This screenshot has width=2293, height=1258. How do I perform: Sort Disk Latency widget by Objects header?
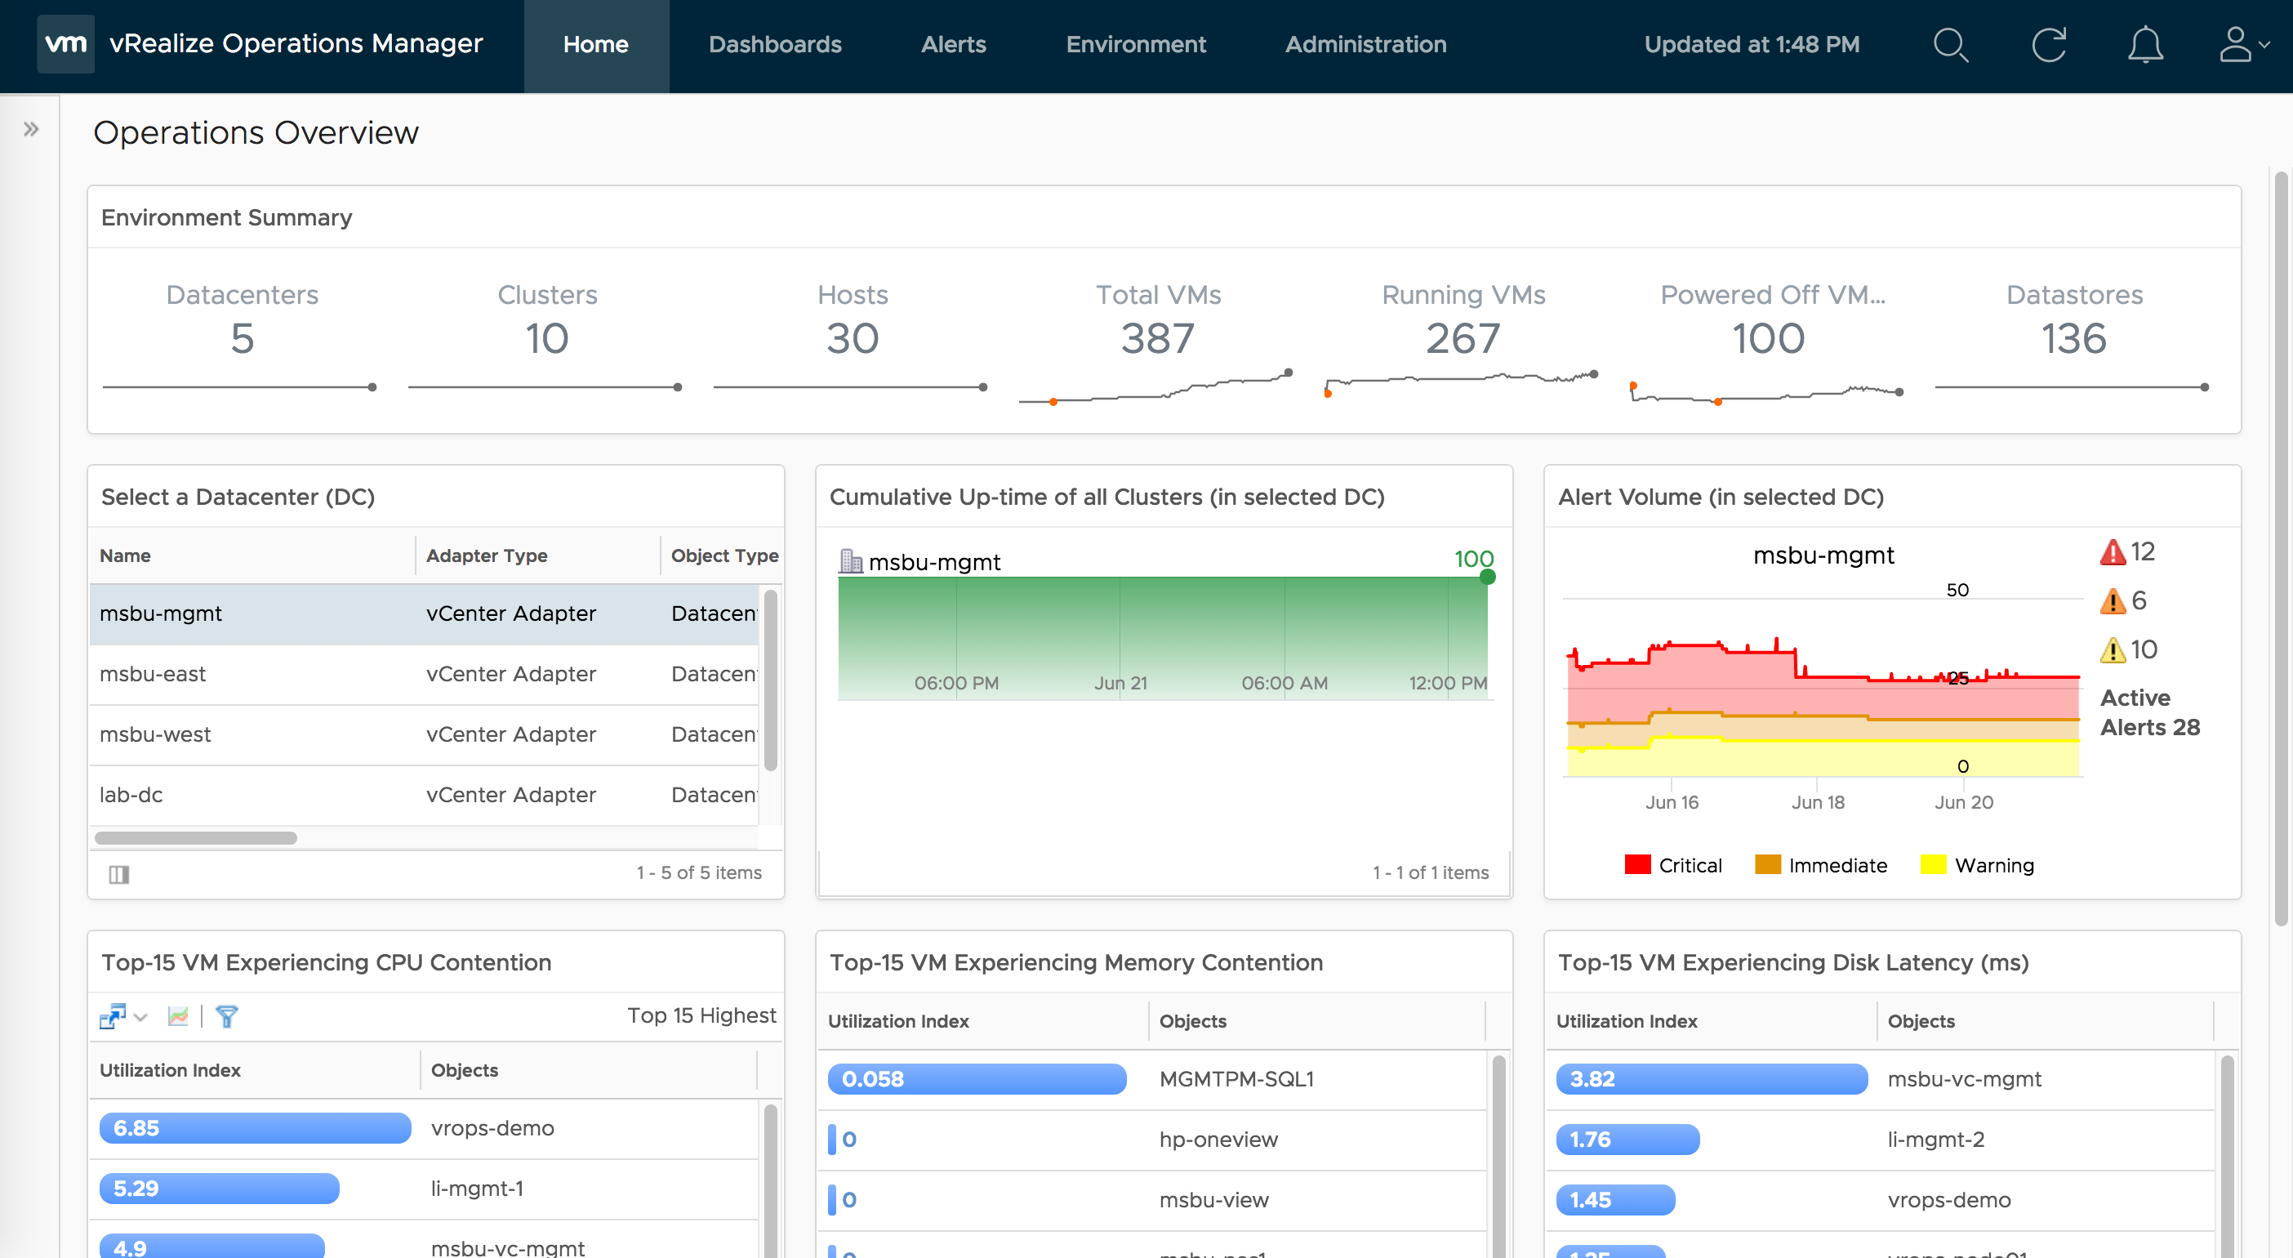(x=1921, y=1021)
